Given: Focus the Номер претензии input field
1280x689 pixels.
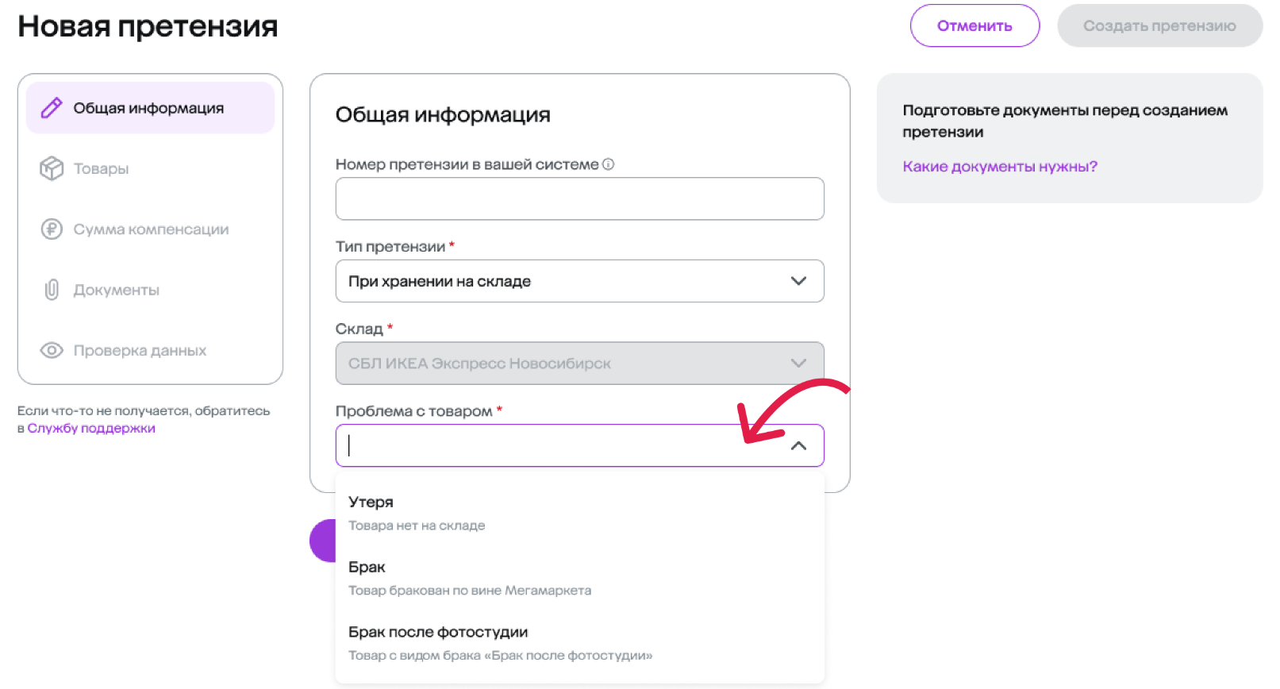Looking at the screenshot, I should click(x=579, y=198).
